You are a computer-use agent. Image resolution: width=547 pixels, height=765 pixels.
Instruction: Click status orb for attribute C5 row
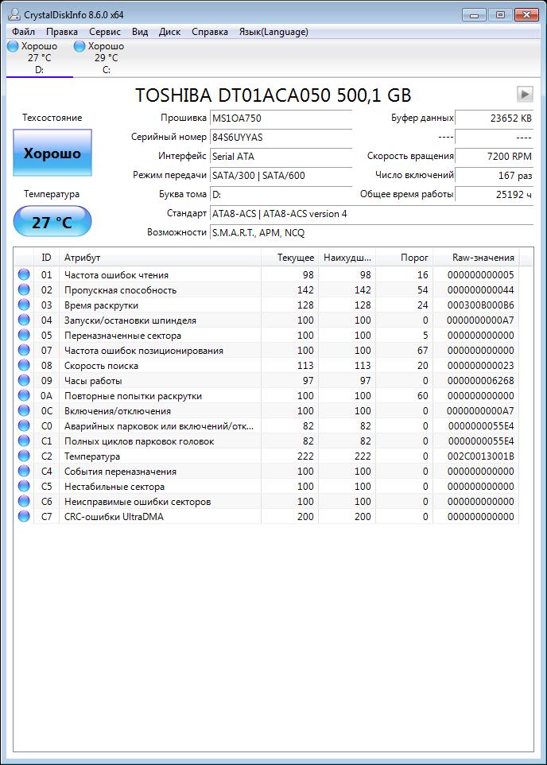(24, 487)
